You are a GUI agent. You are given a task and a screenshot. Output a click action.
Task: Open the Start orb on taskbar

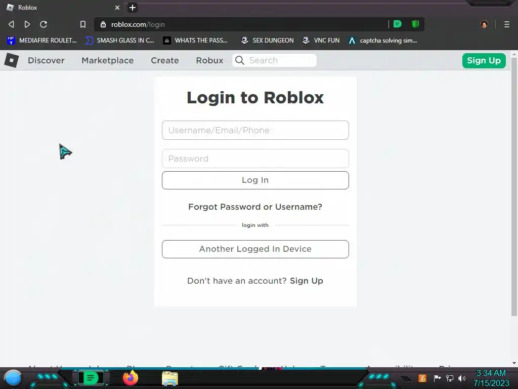pos(13,378)
